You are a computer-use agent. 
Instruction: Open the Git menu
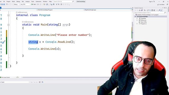coord(4,2)
